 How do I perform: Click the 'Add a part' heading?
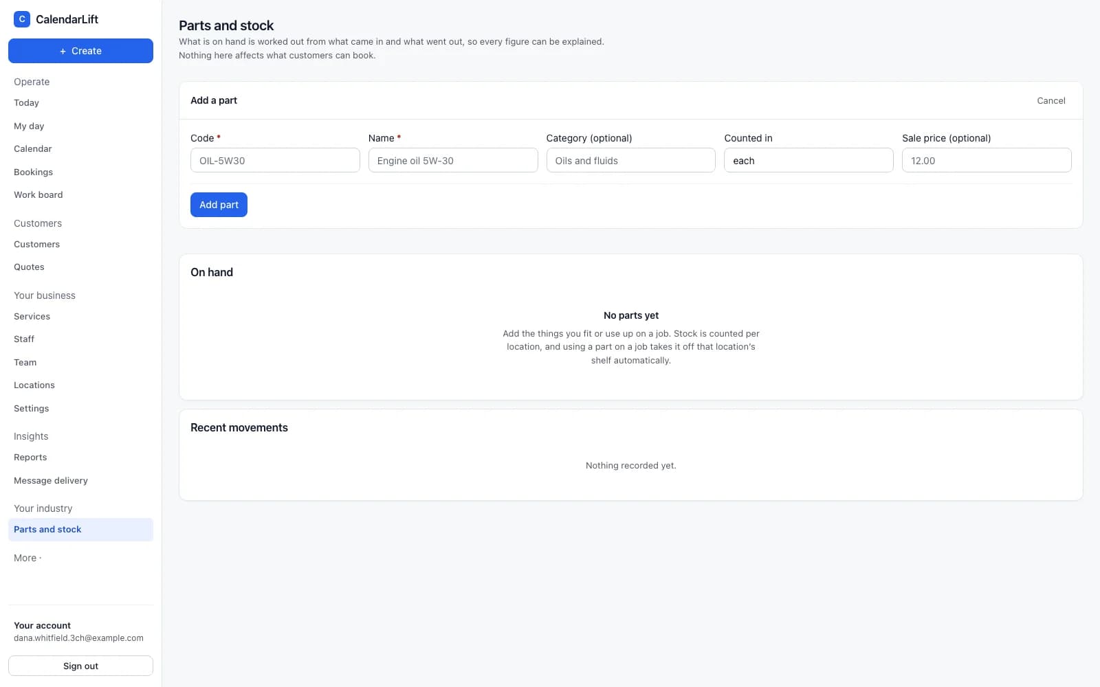click(214, 100)
